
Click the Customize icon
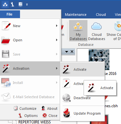[16, 108]
